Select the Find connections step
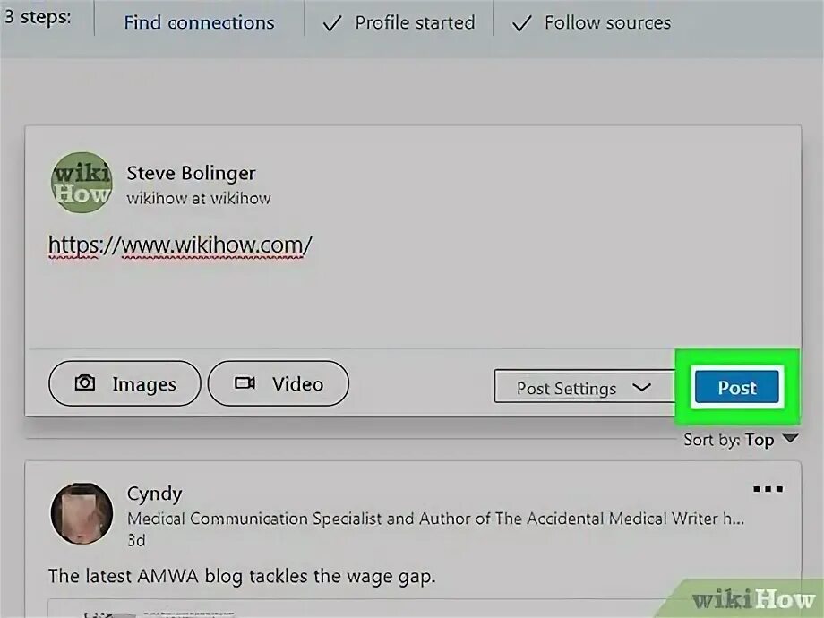 199,22
